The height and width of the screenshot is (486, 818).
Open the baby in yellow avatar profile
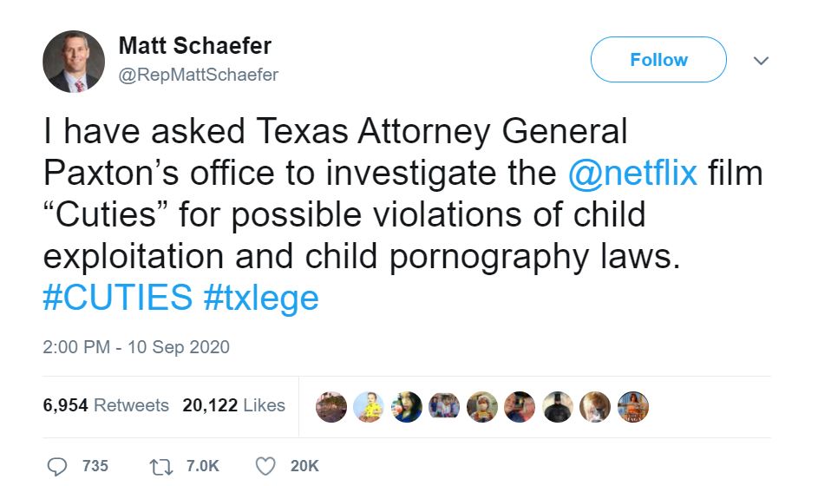click(370, 406)
